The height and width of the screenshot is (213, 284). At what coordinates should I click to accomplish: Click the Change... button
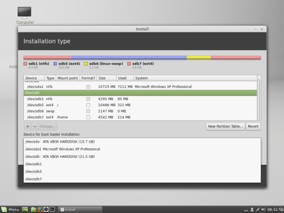pos(48,126)
